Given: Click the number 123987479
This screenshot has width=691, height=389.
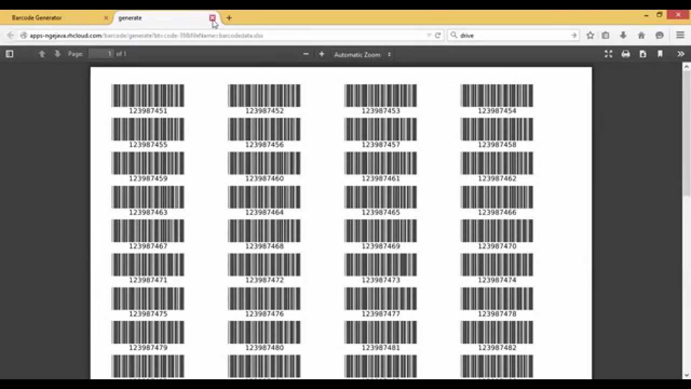Looking at the screenshot, I should coord(148,347).
